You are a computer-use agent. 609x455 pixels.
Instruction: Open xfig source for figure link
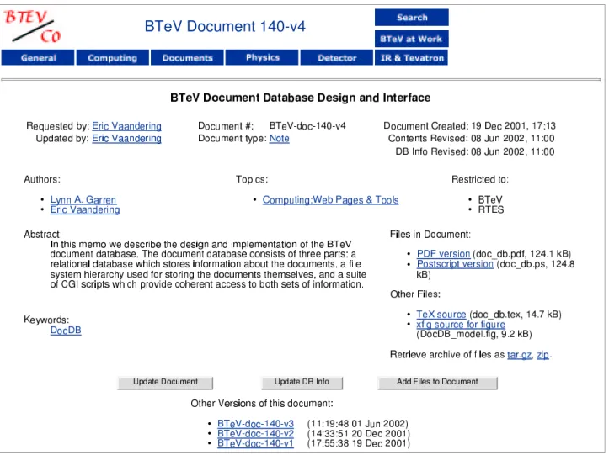point(461,325)
